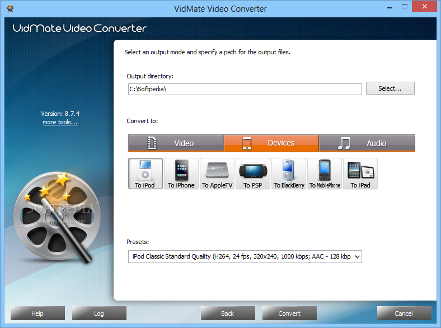Screen dimensions: 441x328
Task: Choose the To iPod device option
Action: click(145, 174)
